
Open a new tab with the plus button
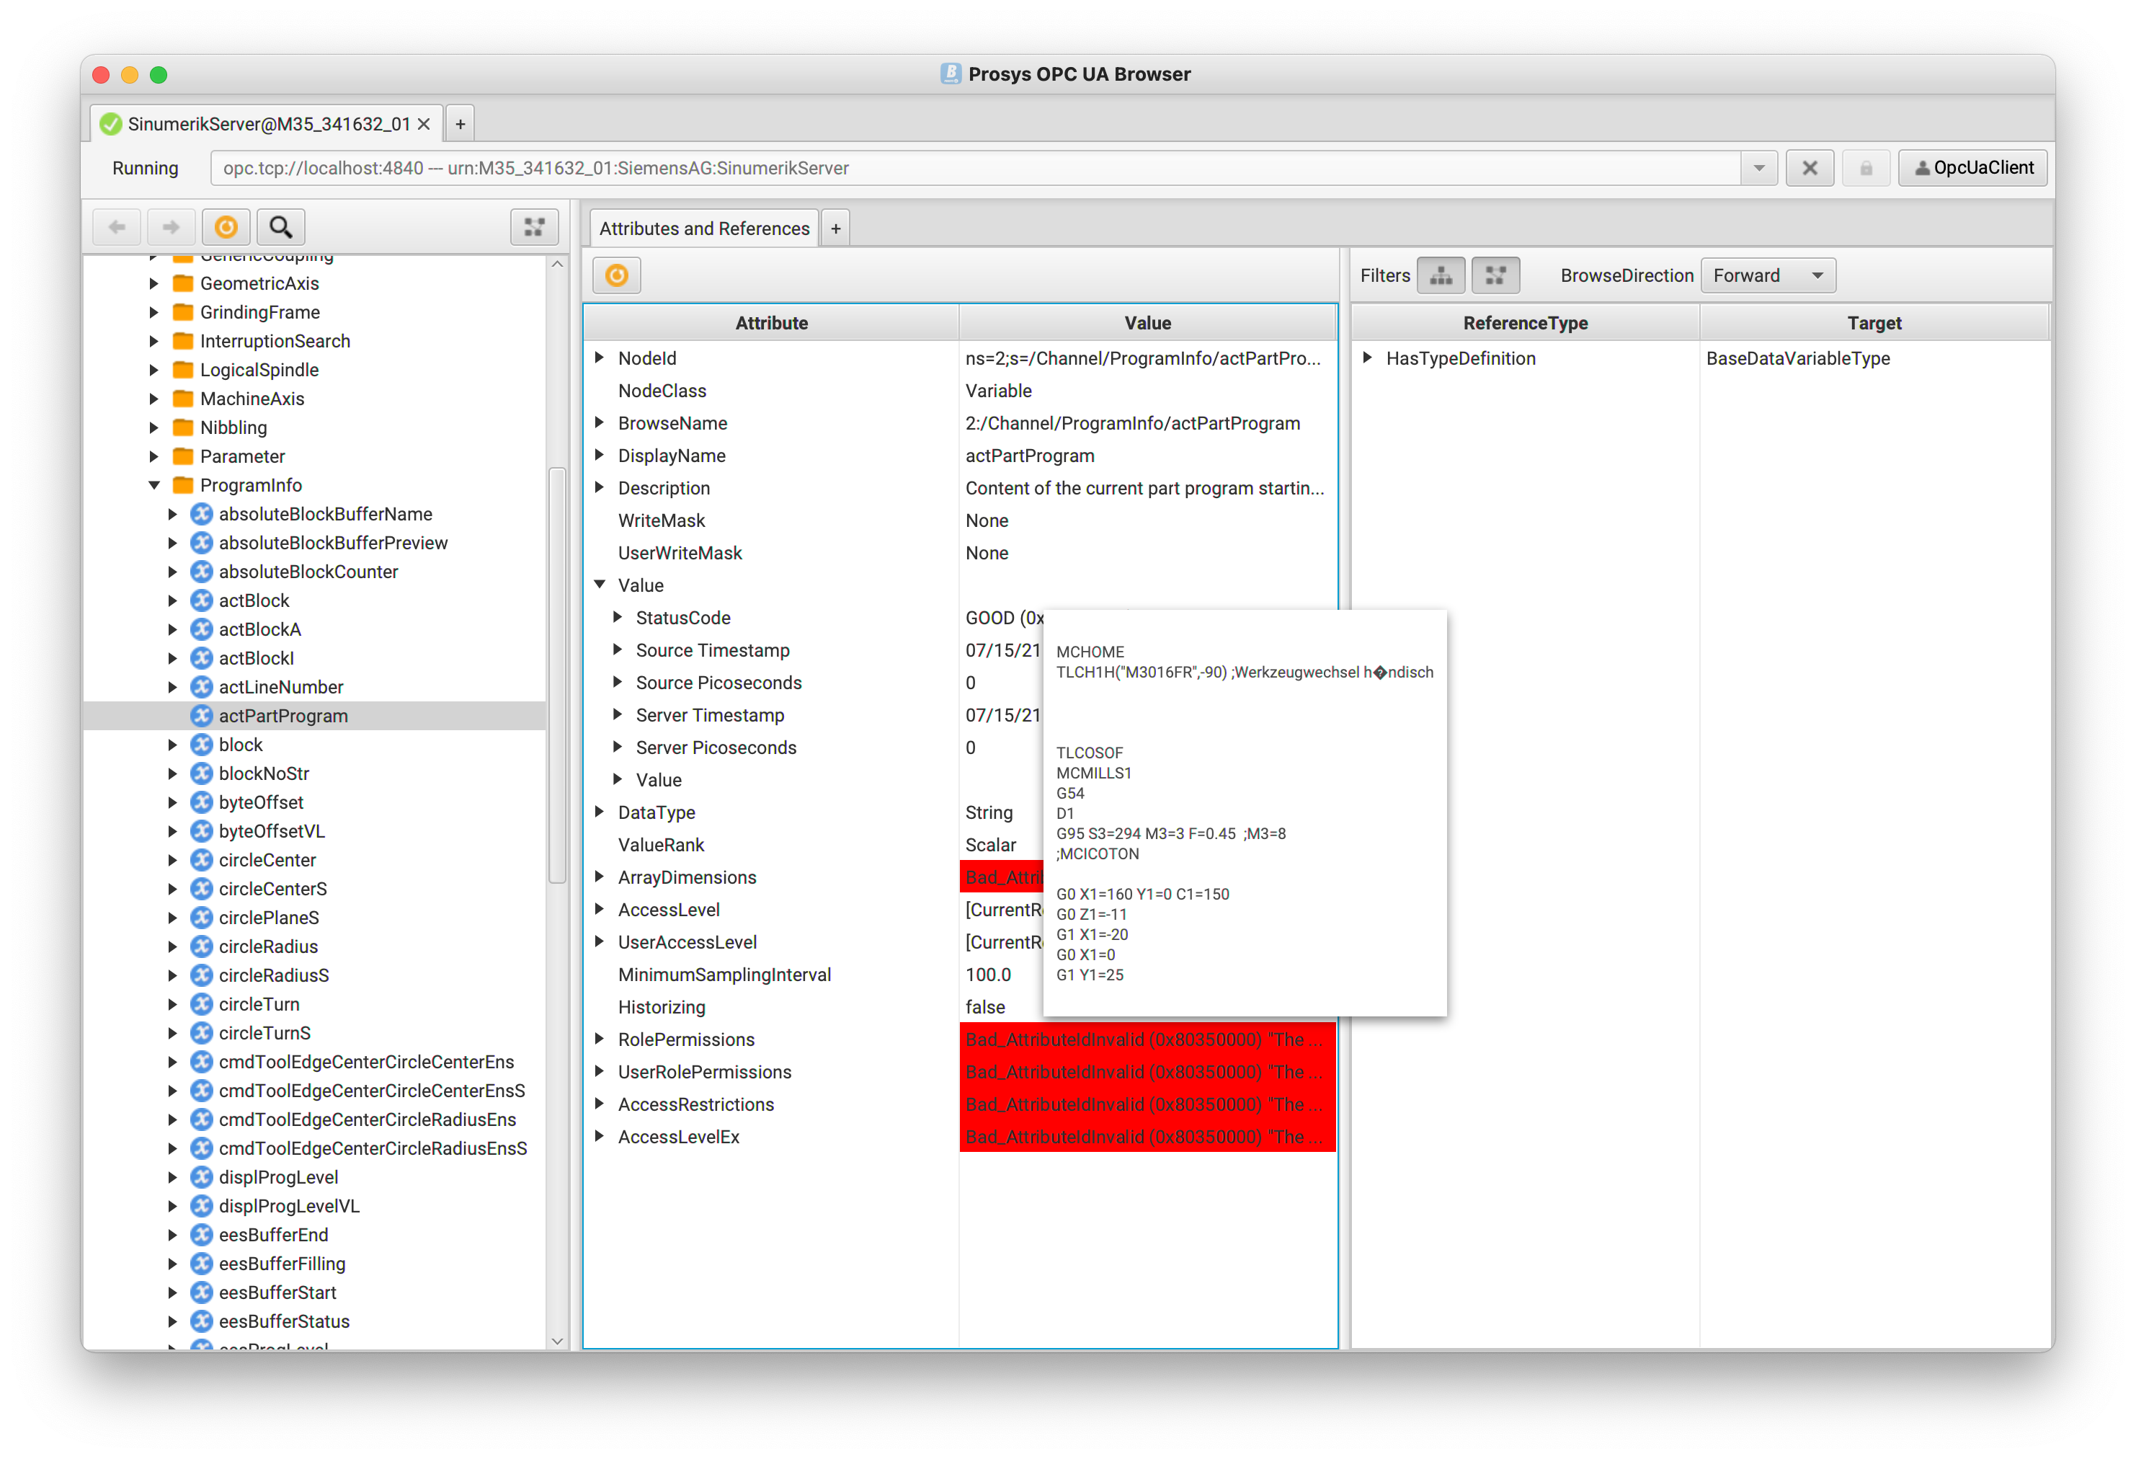(x=460, y=123)
